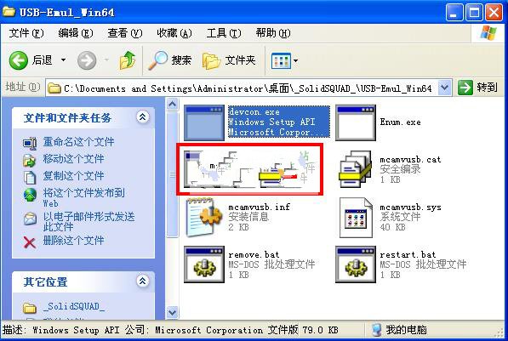
Task: Open the 工具(T) menu
Action: [224, 32]
